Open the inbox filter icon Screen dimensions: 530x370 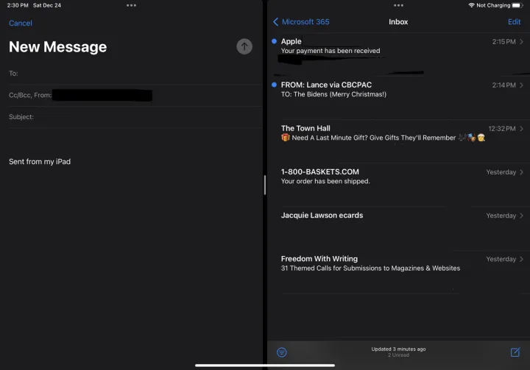coord(281,352)
